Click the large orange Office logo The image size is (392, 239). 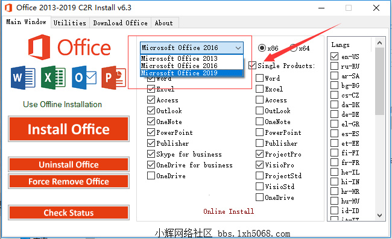pos(69,47)
